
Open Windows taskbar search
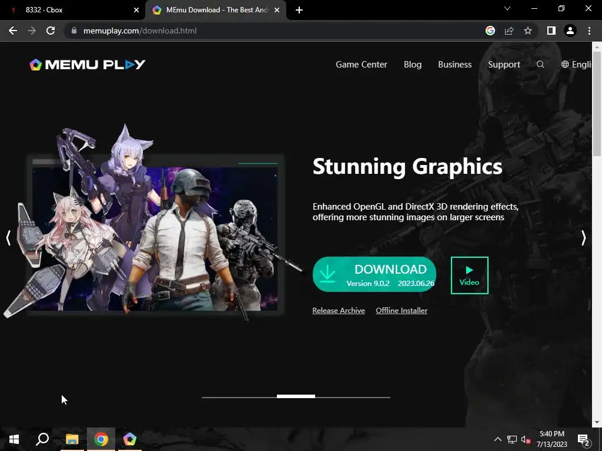[42, 439]
